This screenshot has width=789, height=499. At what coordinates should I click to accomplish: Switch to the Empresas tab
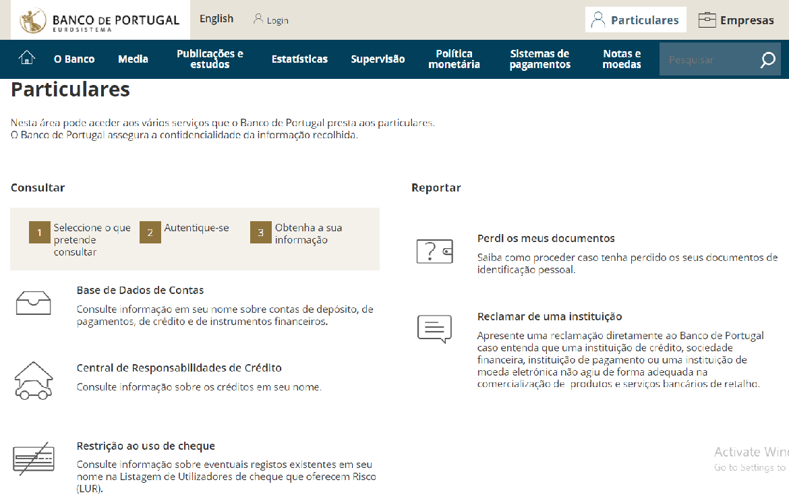(x=736, y=20)
